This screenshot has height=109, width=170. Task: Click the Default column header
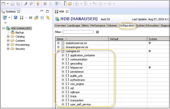128,39
